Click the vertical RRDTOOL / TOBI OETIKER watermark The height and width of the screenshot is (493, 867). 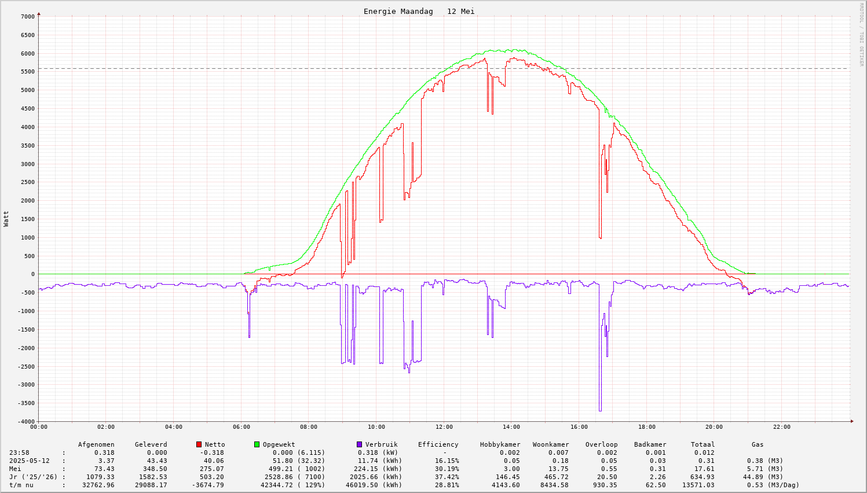861,34
